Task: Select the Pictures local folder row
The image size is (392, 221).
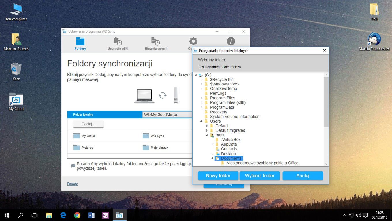Action: pos(83,148)
